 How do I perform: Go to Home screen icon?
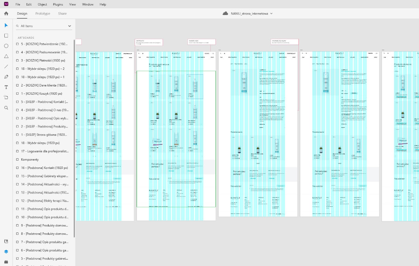(x=6, y=13)
